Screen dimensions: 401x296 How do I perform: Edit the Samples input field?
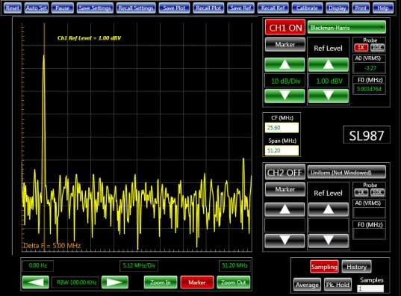click(370, 289)
